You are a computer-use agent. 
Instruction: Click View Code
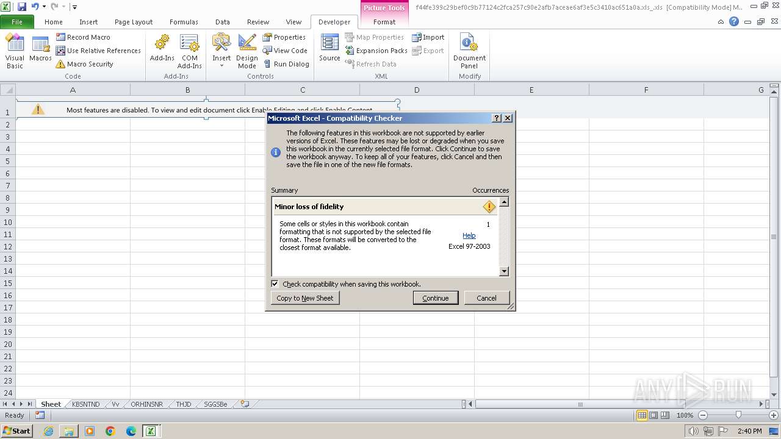pyautogui.click(x=285, y=51)
